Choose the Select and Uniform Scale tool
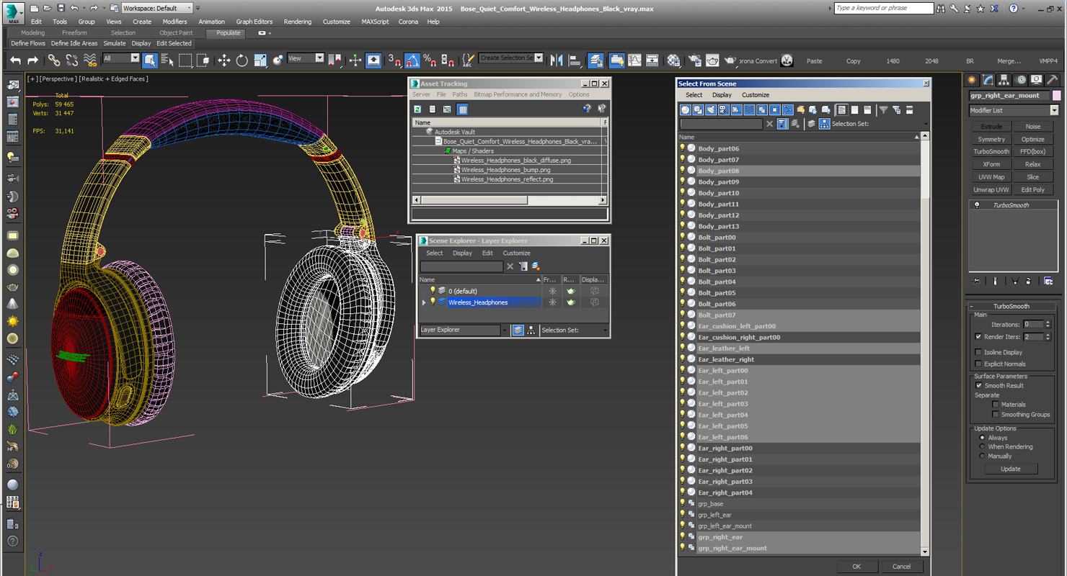The height and width of the screenshot is (576, 1067). 260,60
